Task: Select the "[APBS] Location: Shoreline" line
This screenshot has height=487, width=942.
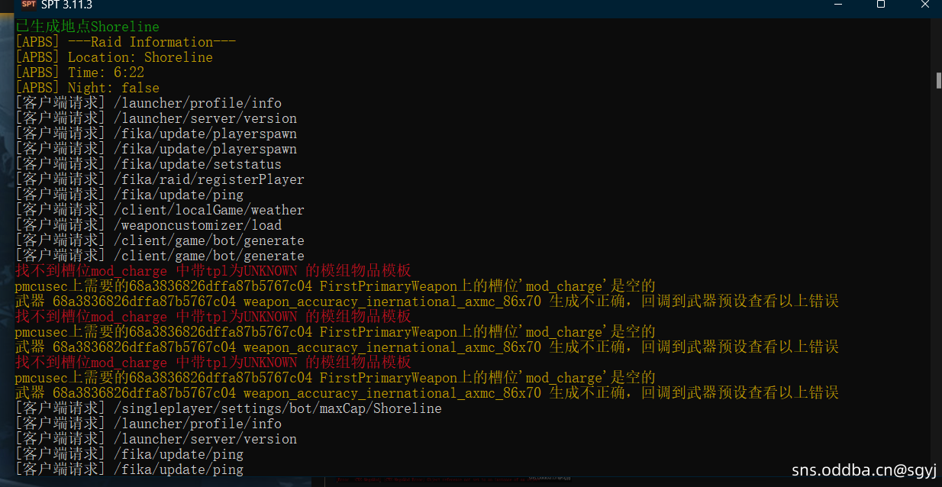Action: click(115, 57)
